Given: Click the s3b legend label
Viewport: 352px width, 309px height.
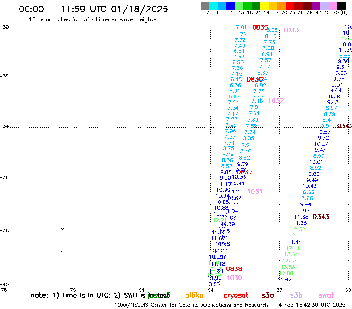Looking at the screenshot, I should [x=296, y=295].
